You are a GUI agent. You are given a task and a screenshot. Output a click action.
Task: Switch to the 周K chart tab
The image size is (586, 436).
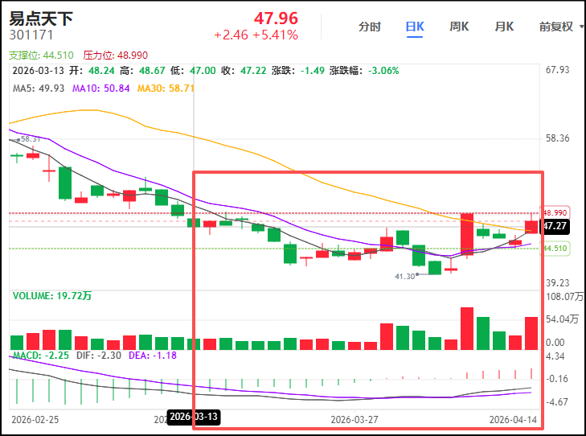click(459, 27)
